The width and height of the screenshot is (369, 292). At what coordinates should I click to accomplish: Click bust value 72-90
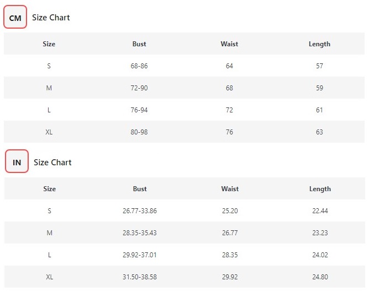(x=139, y=88)
